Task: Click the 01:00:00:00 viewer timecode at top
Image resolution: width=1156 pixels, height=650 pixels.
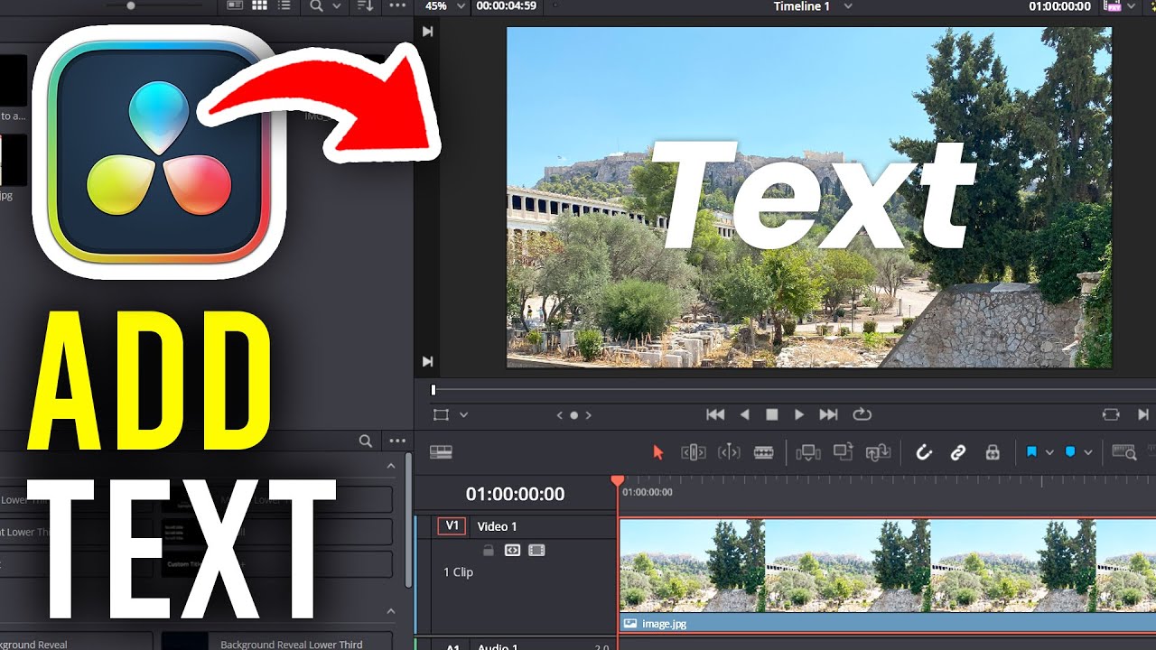Action: pos(1059,6)
